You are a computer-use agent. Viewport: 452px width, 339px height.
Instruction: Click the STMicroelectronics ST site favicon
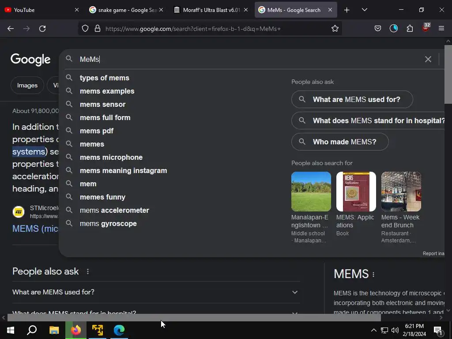click(19, 212)
